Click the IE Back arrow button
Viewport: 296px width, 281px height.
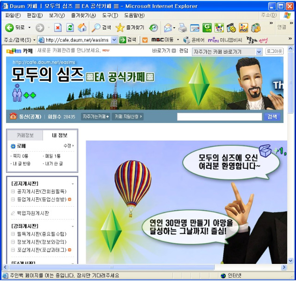pyautogui.click(x=9, y=28)
